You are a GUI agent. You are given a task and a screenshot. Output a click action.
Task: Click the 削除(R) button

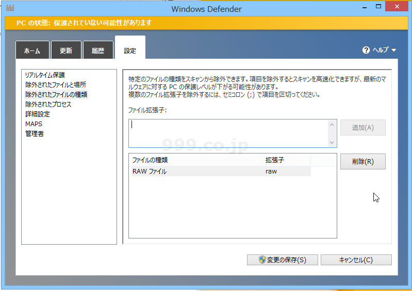point(363,161)
